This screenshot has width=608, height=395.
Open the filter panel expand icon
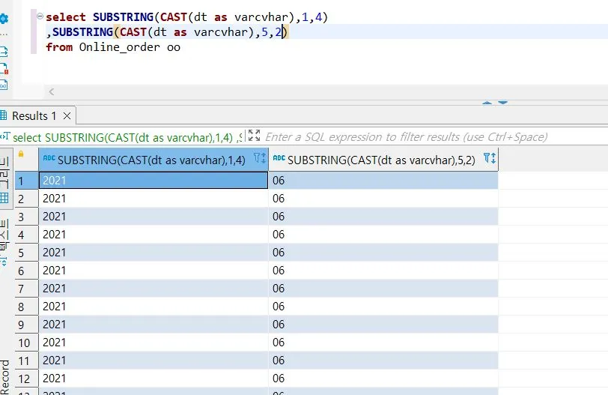click(x=254, y=136)
